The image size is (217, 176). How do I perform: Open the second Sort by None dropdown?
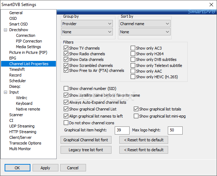coord(145,32)
